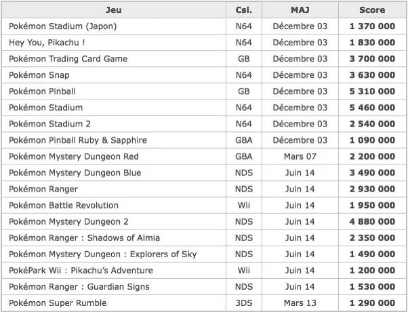Select 3DS console cell for Super Rumble
This screenshot has height=312, width=408.
tap(244, 303)
